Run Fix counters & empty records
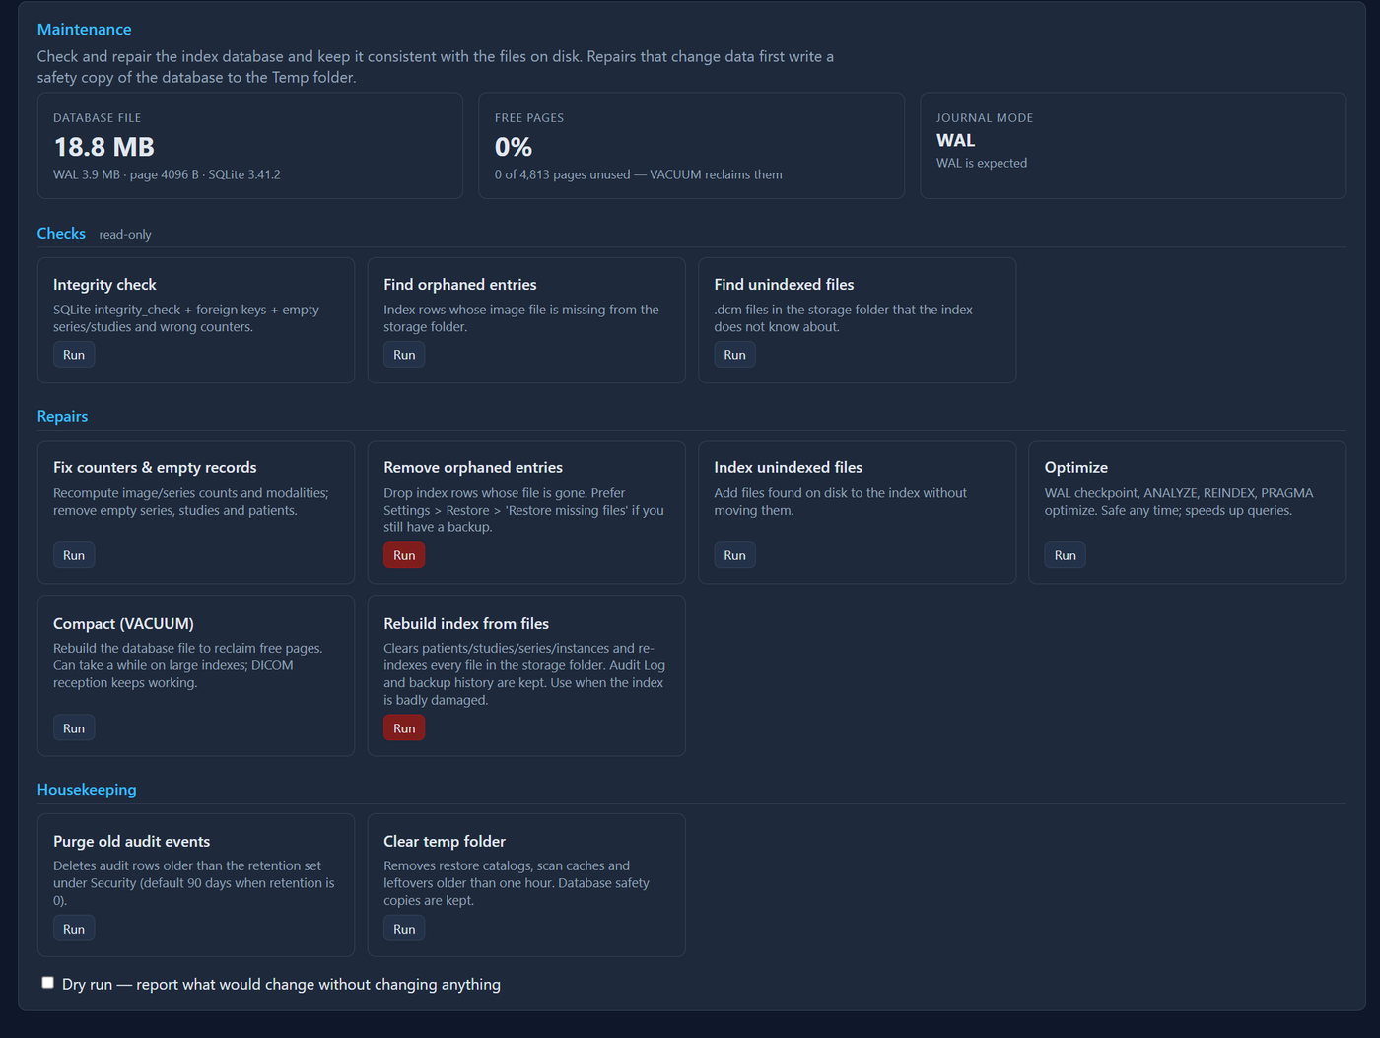The height and width of the screenshot is (1038, 1380). tap(74, 555)
